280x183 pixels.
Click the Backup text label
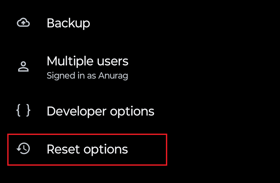68,23
